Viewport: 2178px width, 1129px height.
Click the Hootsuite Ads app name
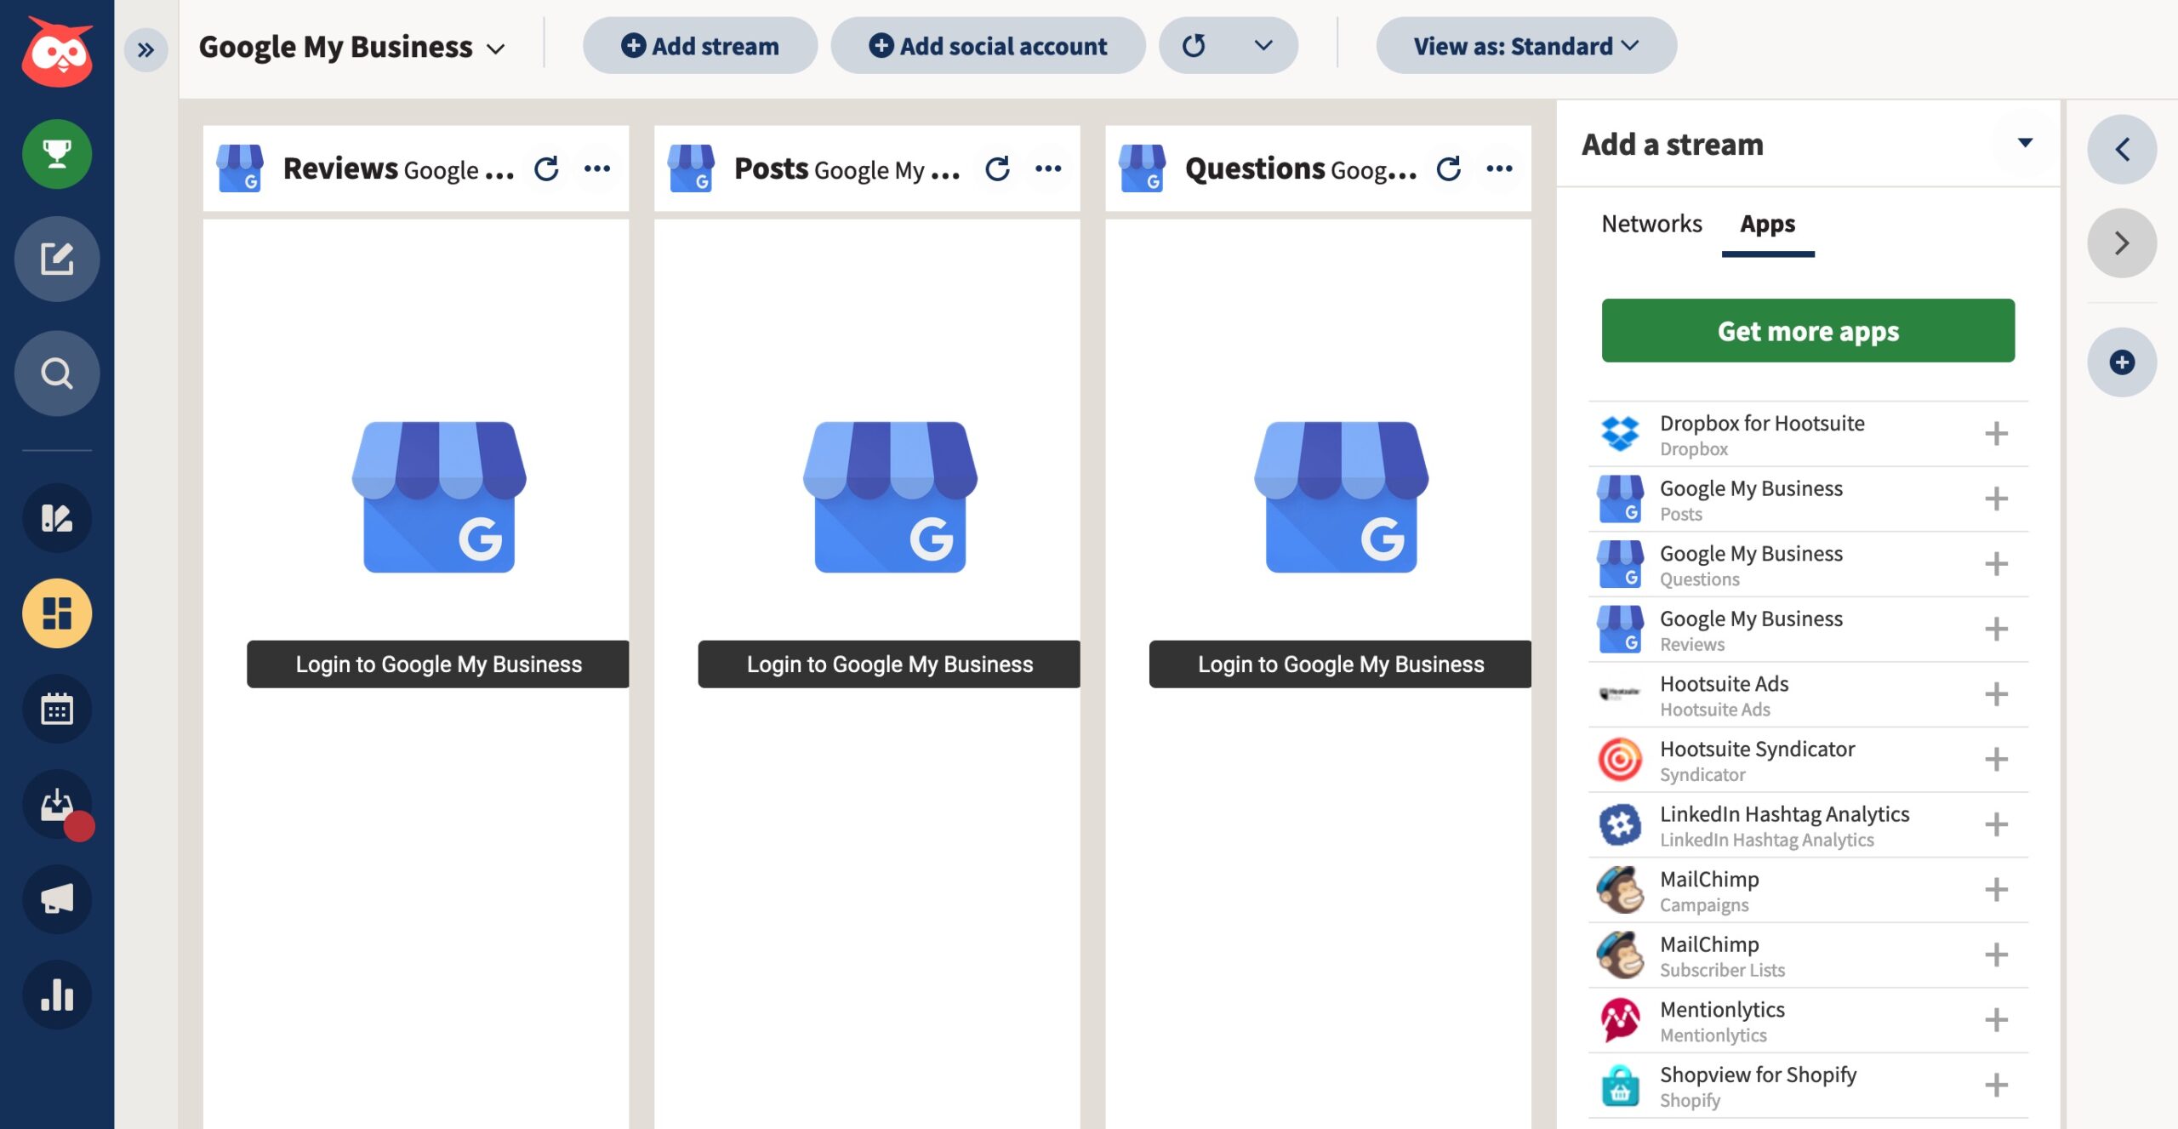click(1724, 683)
